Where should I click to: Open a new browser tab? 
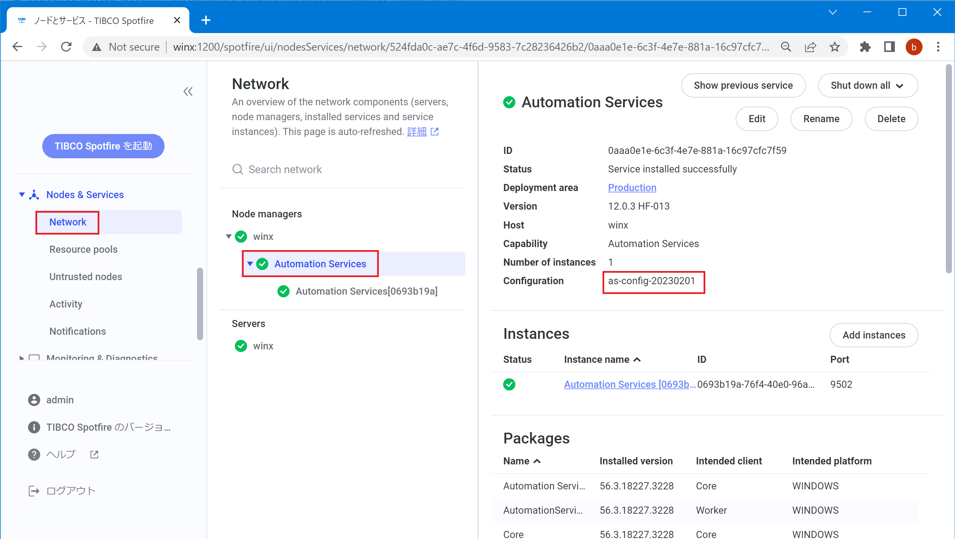tap(206, 20)
